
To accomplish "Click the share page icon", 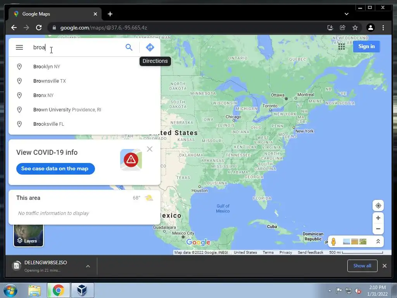I will (x=343, y=28).
